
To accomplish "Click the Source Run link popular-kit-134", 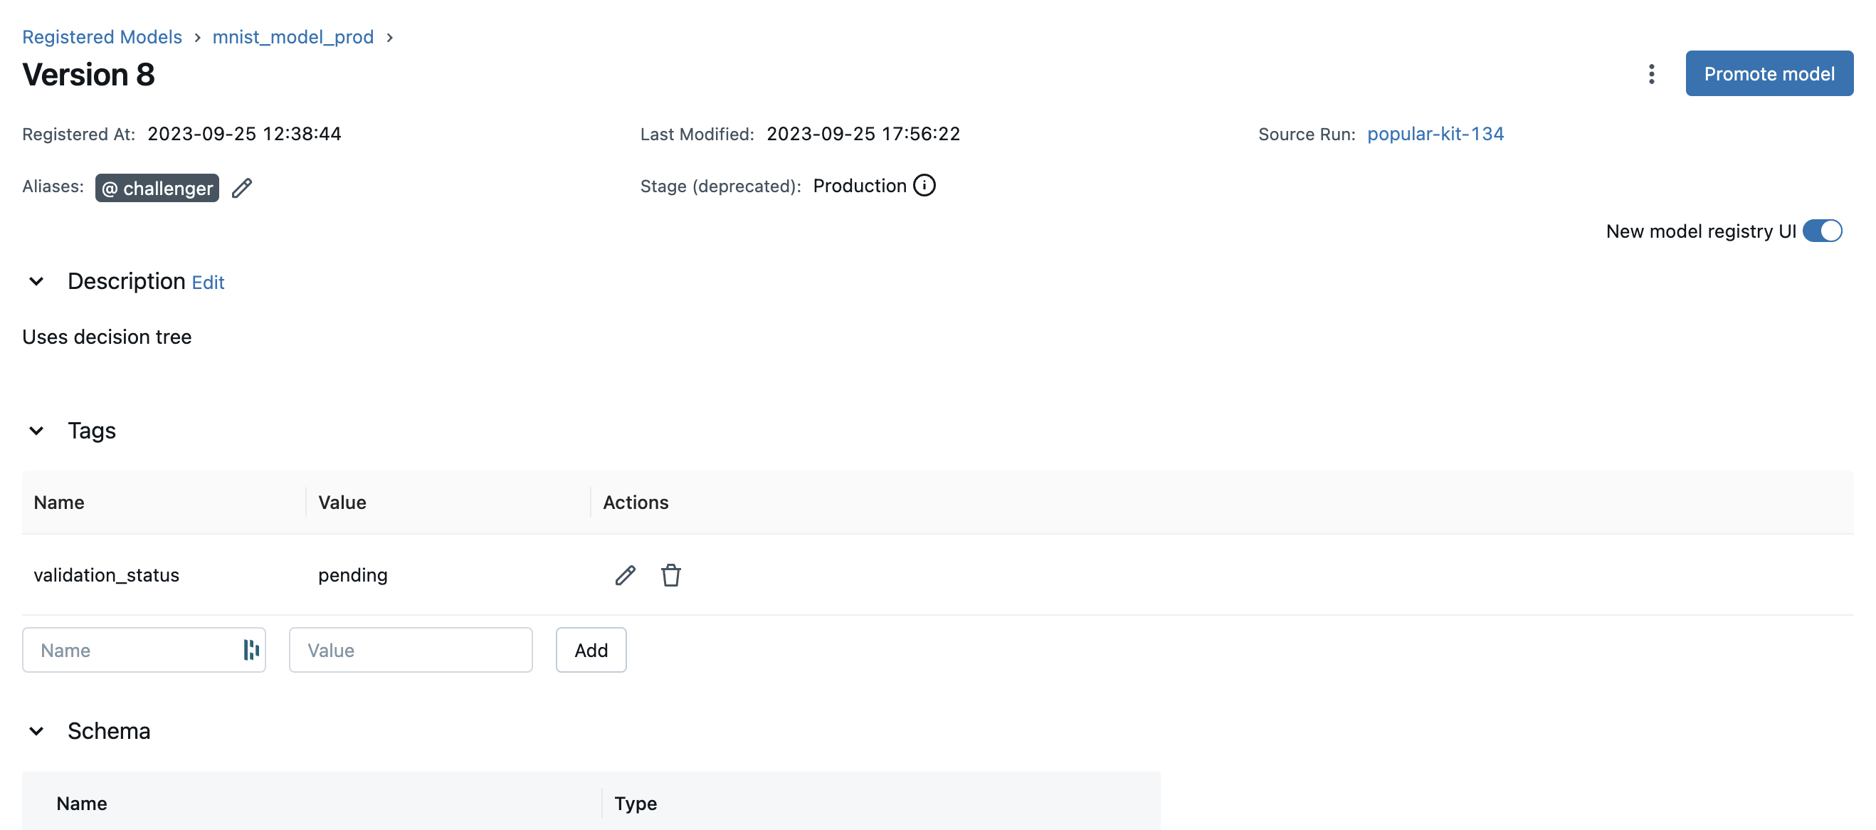I will click(x=1435, y=132).
